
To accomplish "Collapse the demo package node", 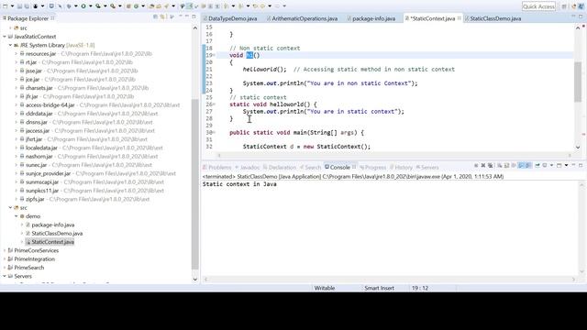I will click(x=17, y=216).
